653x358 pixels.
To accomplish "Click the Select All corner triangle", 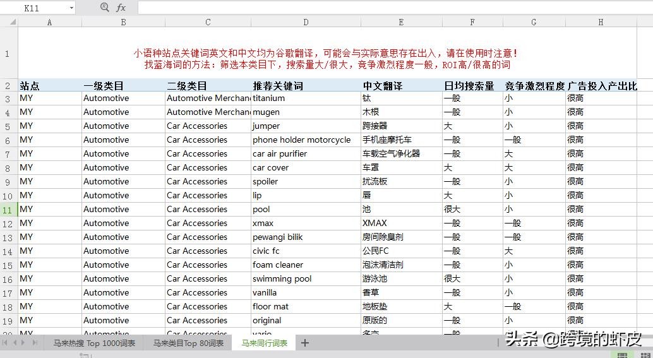I will (x=13, y=22).
